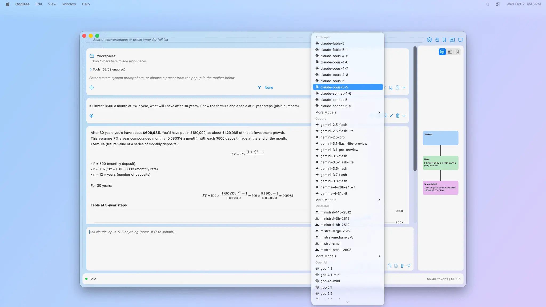
Task: Click the down arrow below the model list
Action: click(x=348, y=302)
